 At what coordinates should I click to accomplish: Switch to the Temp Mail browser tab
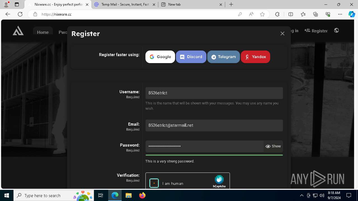pyautogui.click(x=125, y=4)
